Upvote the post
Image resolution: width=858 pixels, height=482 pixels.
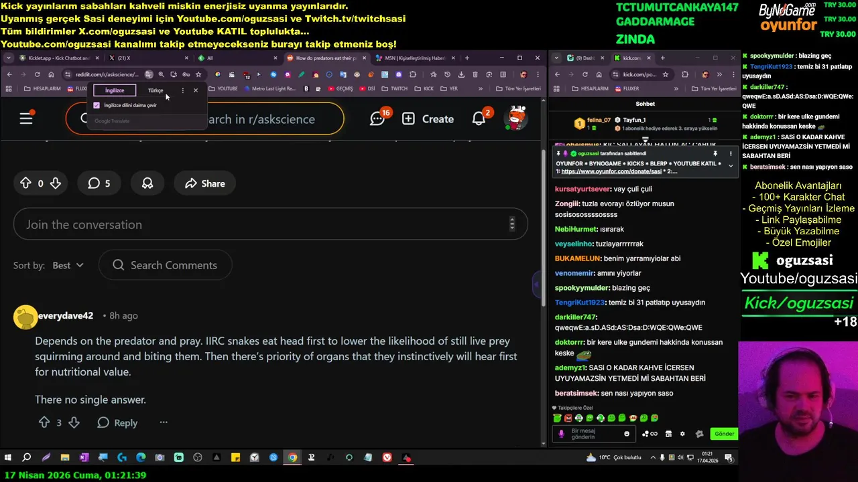pyautogui.click(x=25, y=183)
